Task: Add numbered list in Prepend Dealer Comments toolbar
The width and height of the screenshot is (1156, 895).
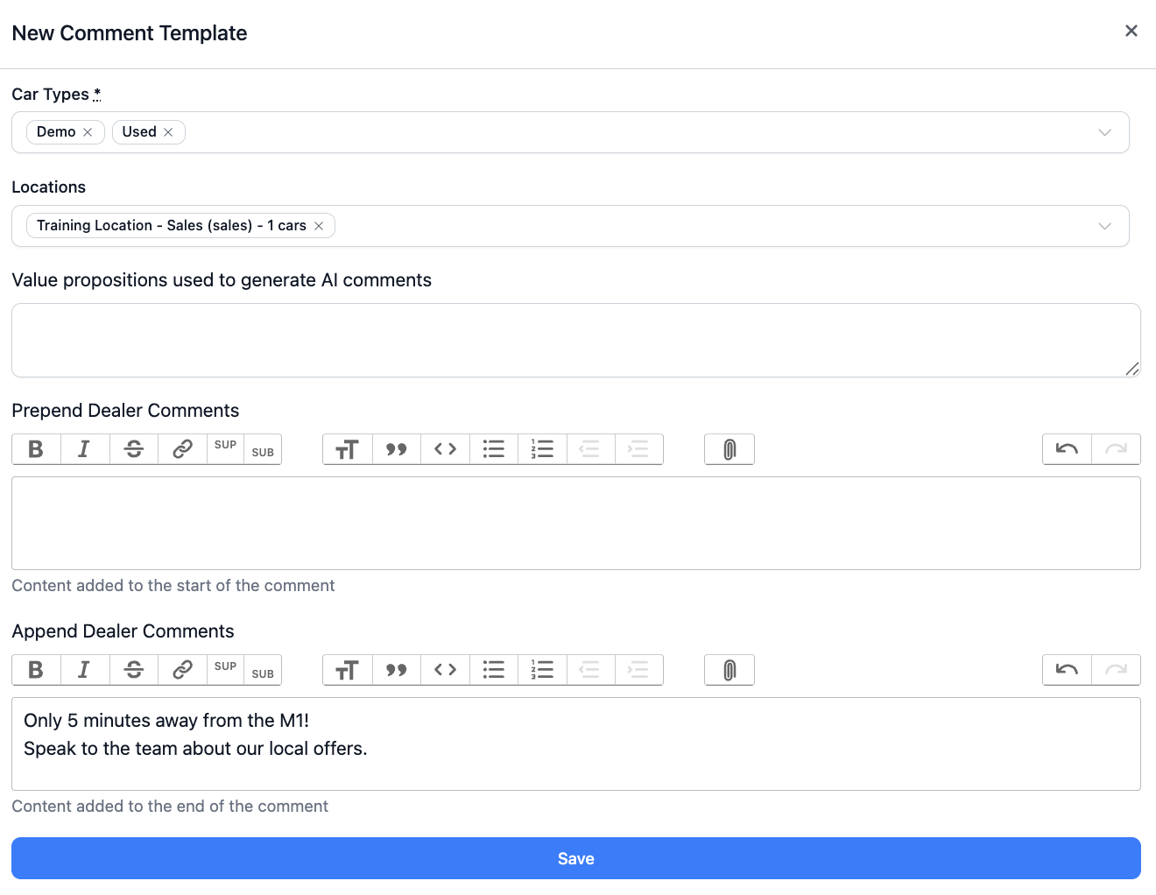Action: coord(543,449)
